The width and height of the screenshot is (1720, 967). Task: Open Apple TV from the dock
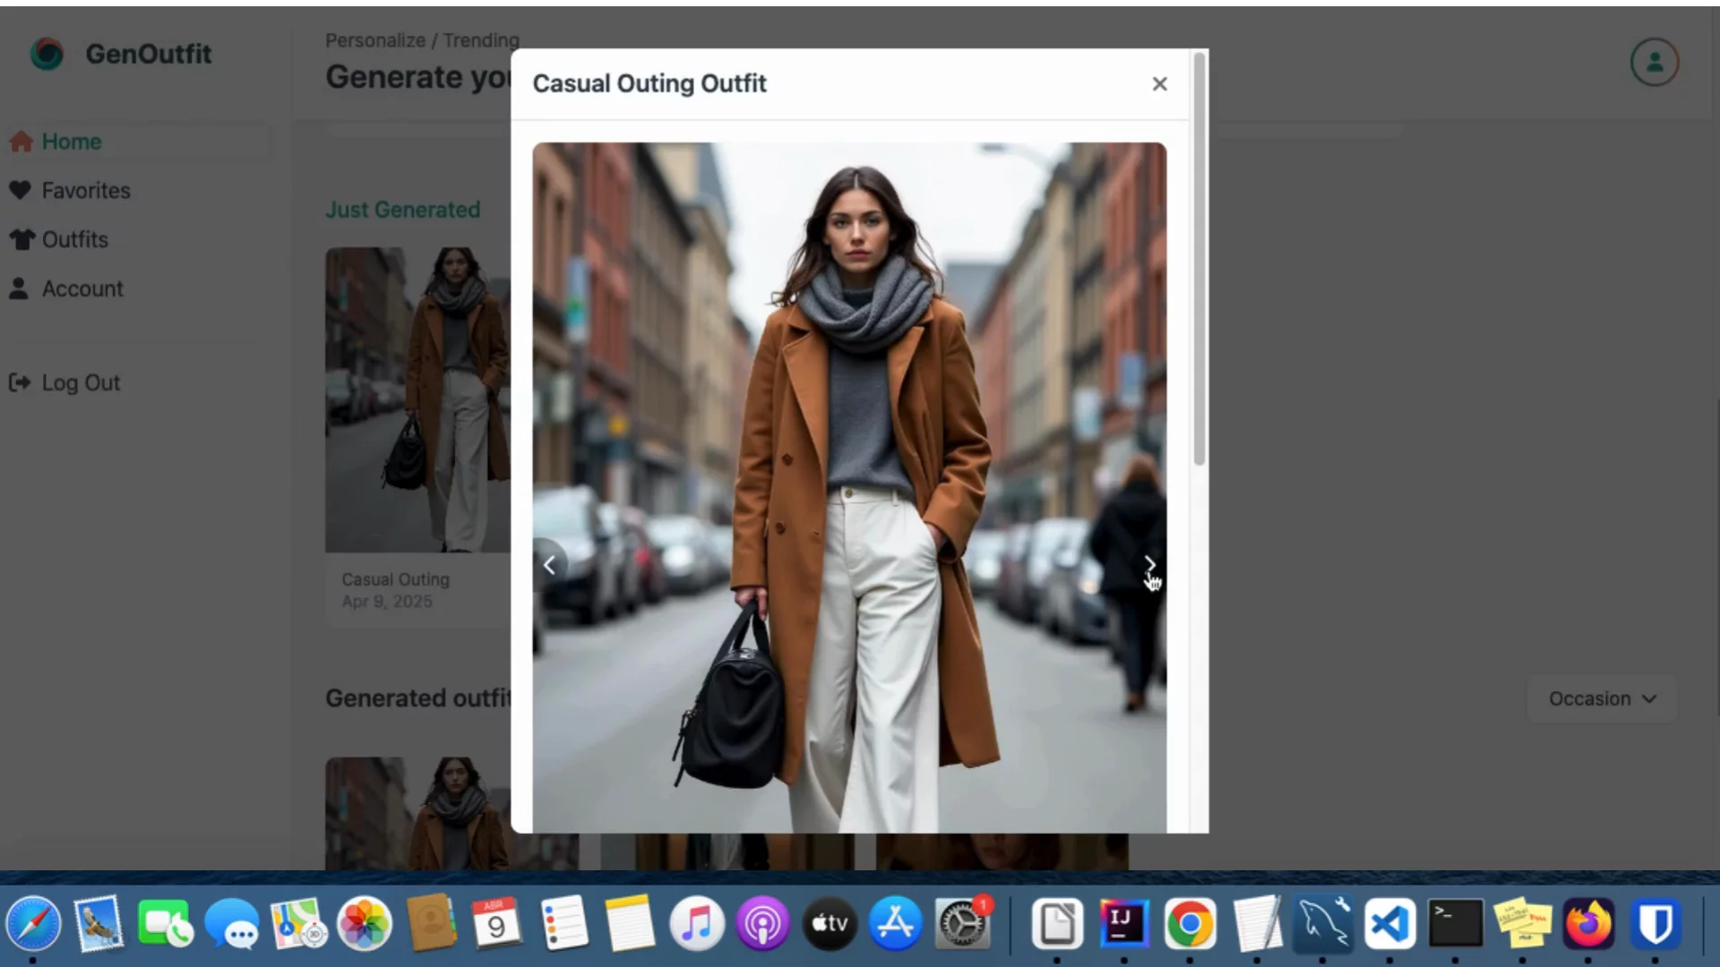point(830,924)
